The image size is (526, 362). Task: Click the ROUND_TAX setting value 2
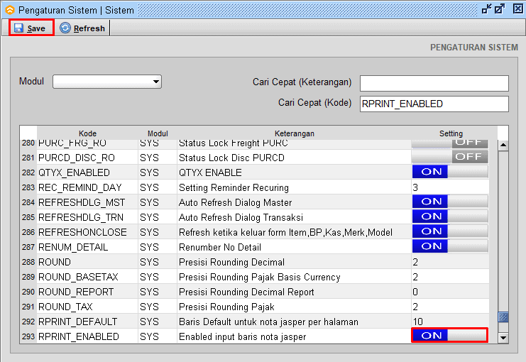pos(450,307)
